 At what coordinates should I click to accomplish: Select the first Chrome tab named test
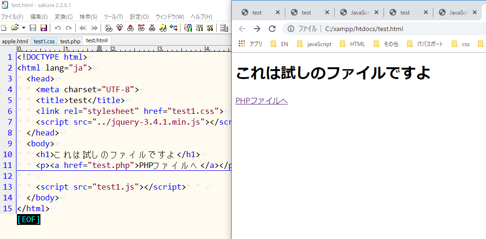pyautogui.click(x=257, y=12)
